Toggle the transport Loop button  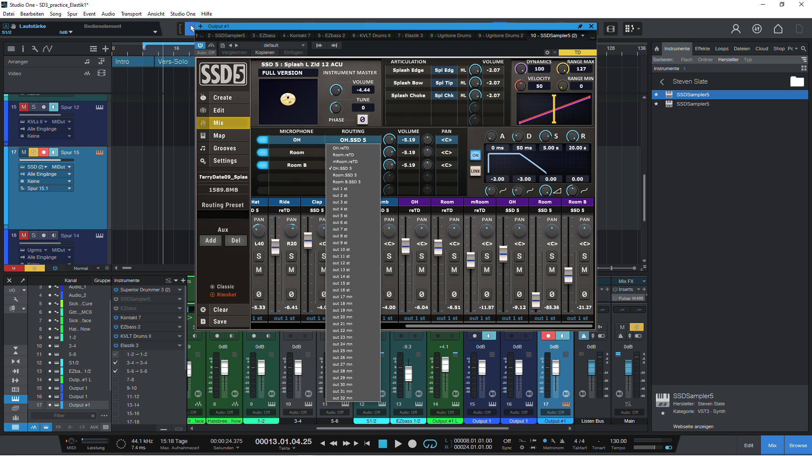(x=430, y=443)
